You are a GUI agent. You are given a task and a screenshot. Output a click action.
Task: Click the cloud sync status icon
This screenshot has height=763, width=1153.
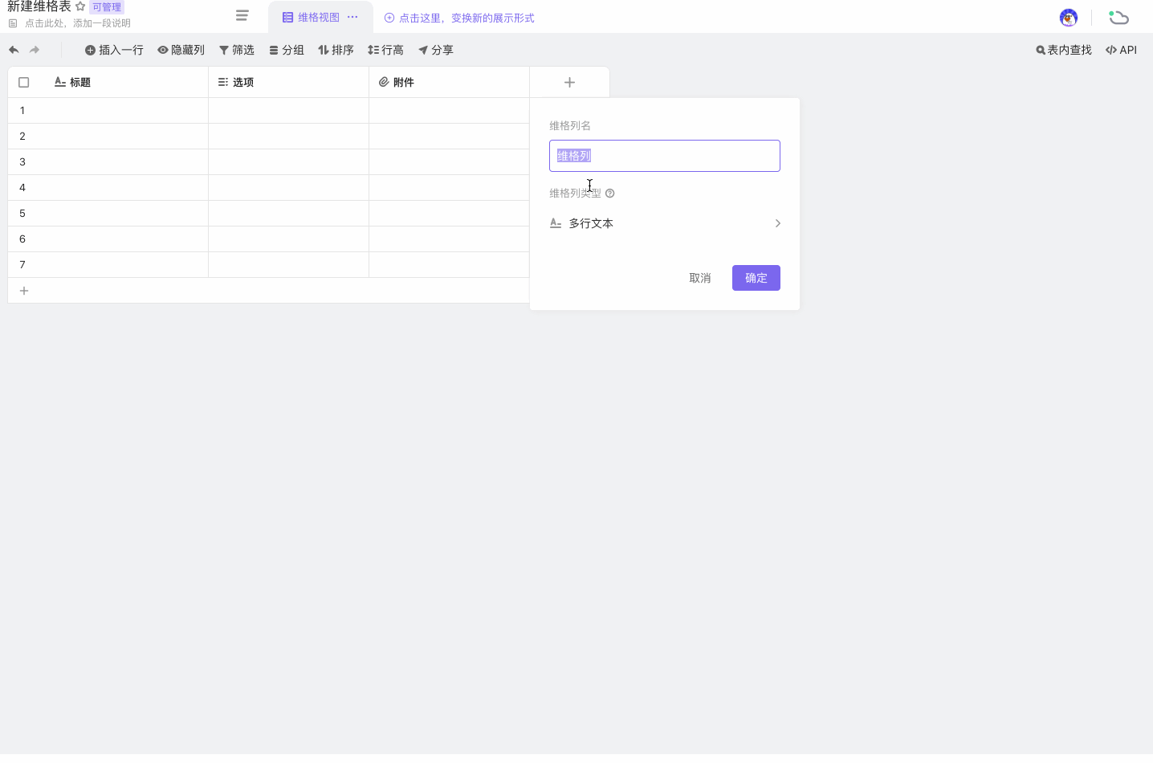(1118, 18)
